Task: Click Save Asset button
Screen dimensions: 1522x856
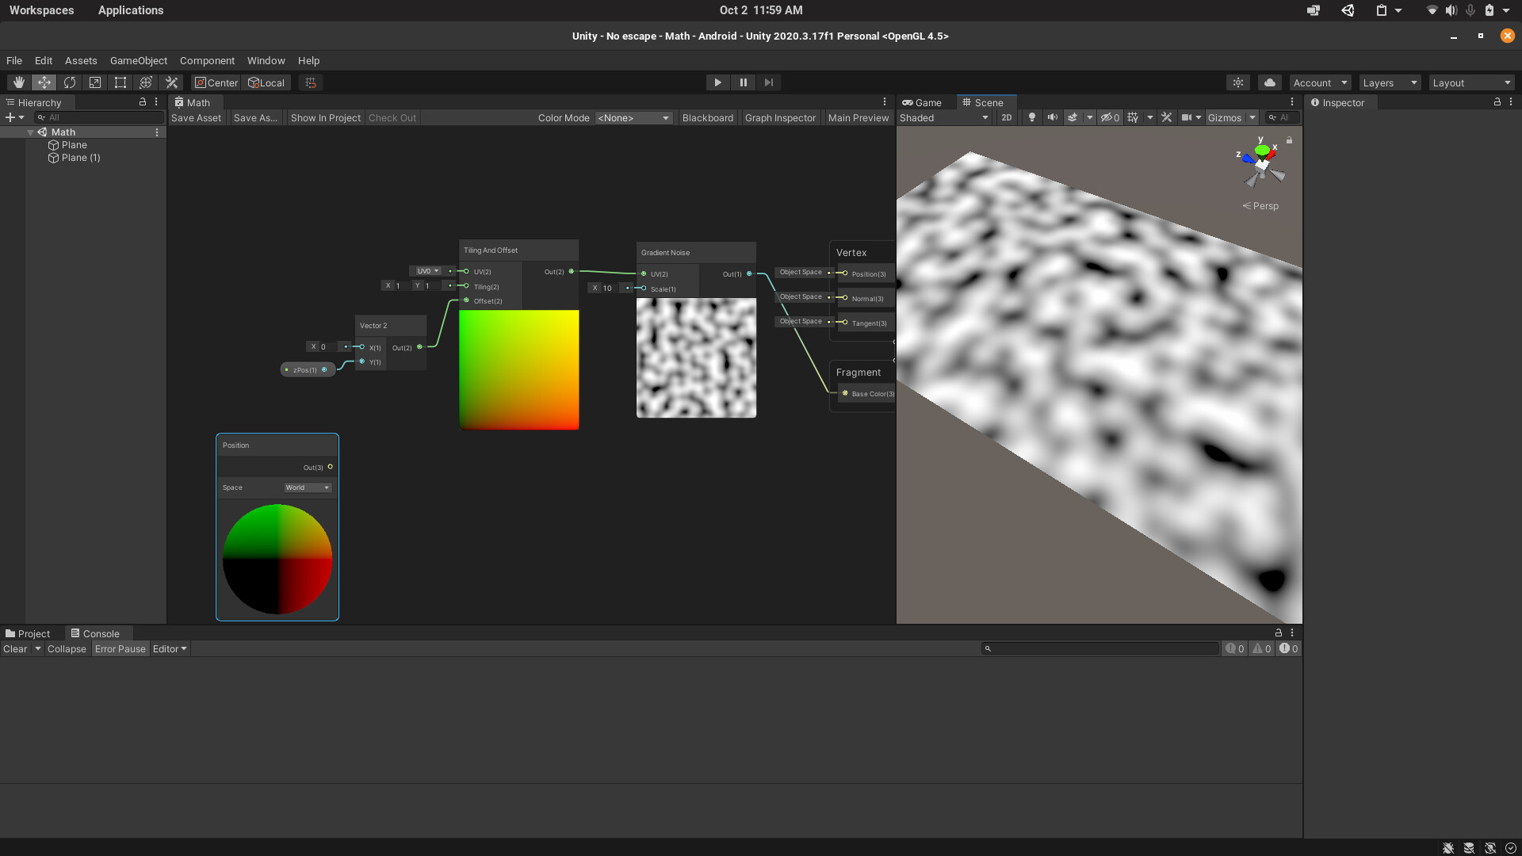Action: click(x=196, y=118)
